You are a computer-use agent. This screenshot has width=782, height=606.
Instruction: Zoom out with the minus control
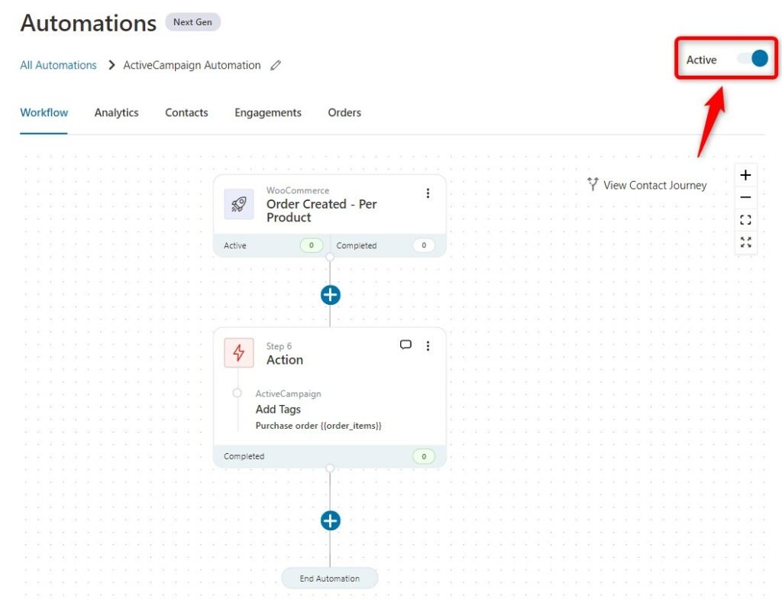click(745, 198)
